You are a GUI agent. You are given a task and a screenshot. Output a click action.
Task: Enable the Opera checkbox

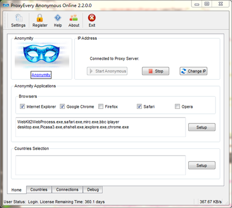(177, 106)
